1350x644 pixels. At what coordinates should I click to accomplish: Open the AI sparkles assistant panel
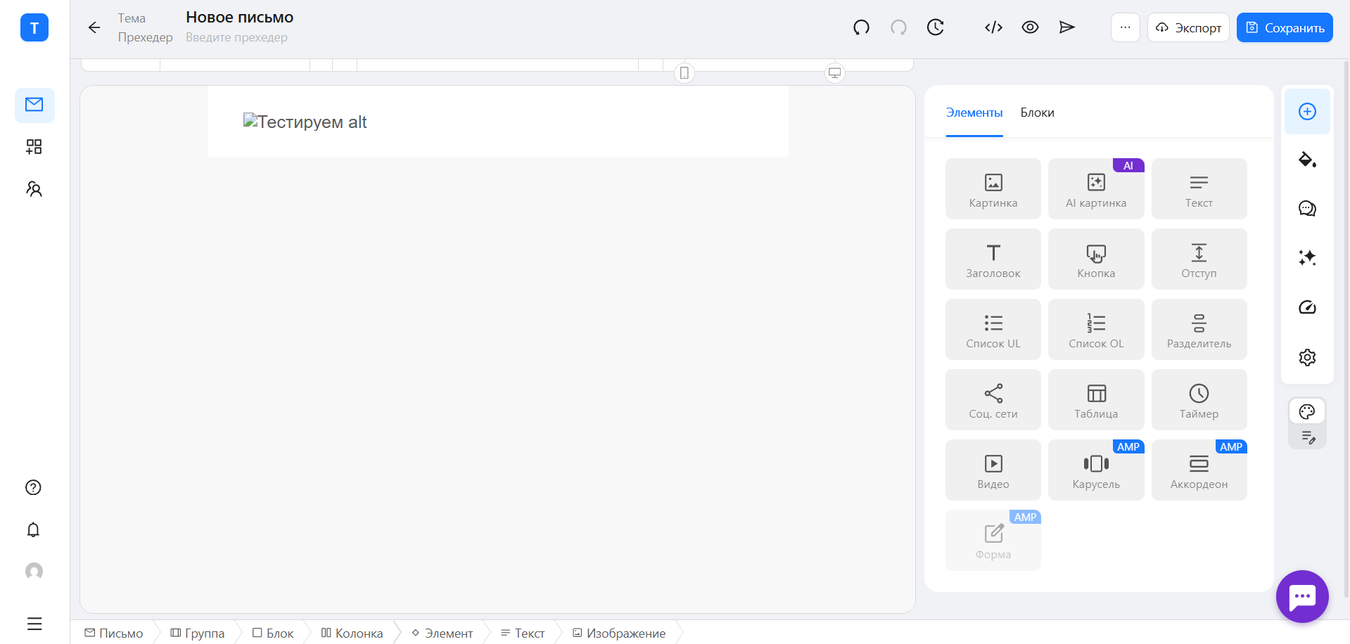coord(1307,258)
